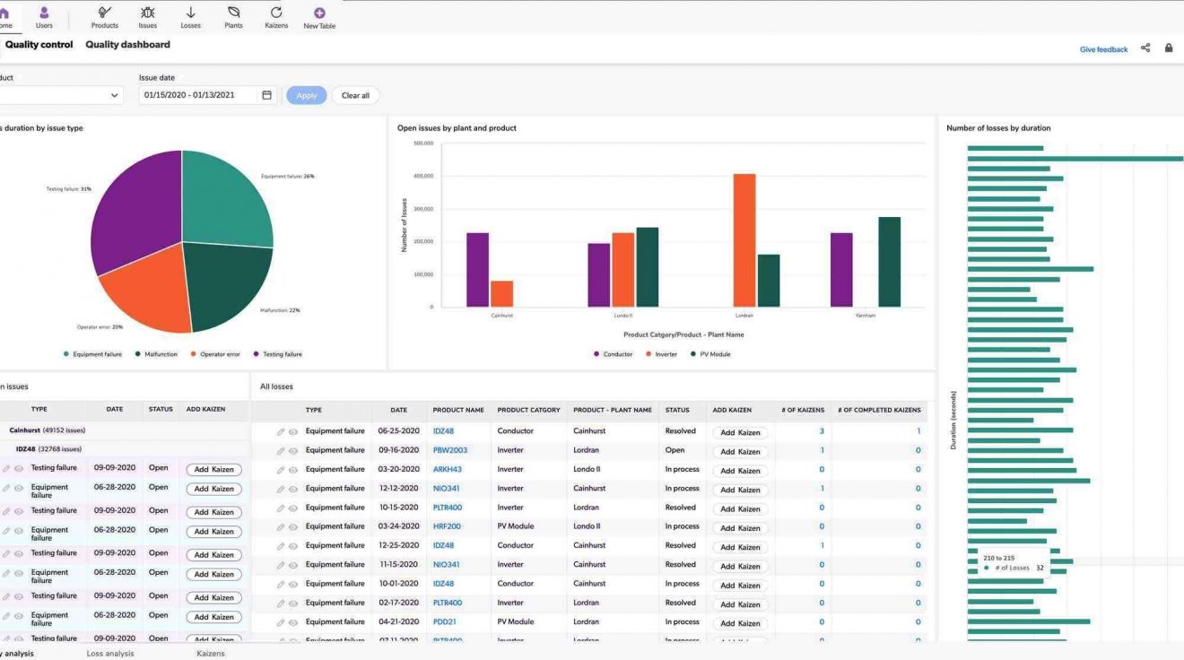Open the Kaizens refresh icon
The width and height of the screenshot is (1184, 660).
pos(276,13)
